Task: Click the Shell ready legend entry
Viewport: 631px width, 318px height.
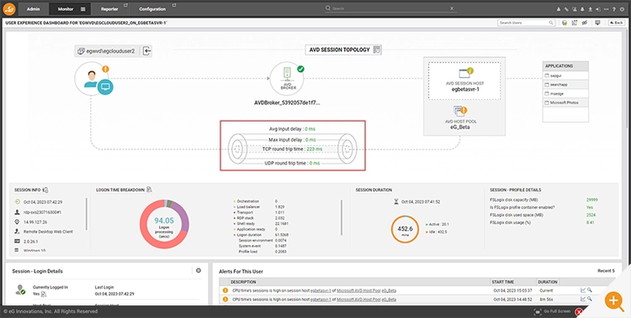Action: (261, 224)
